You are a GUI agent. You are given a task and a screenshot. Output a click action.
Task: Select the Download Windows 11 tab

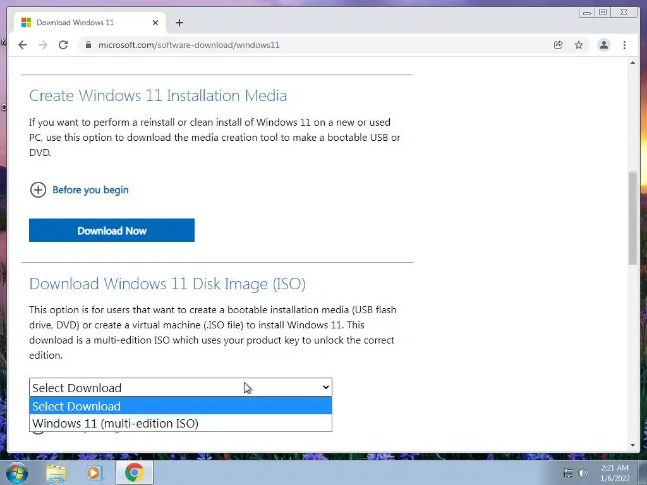(x=90, y=23)
